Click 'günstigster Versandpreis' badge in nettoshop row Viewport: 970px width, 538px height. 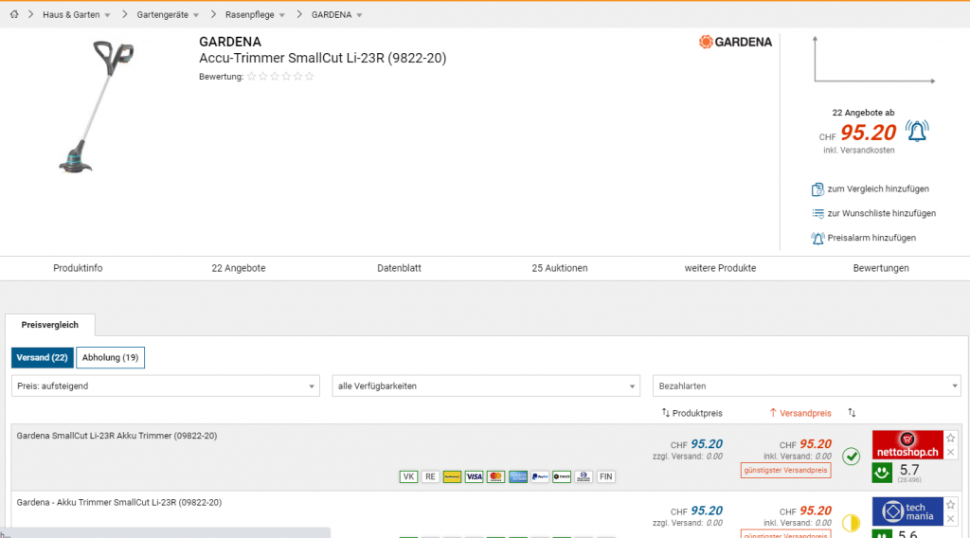click(x=785, y=471)
